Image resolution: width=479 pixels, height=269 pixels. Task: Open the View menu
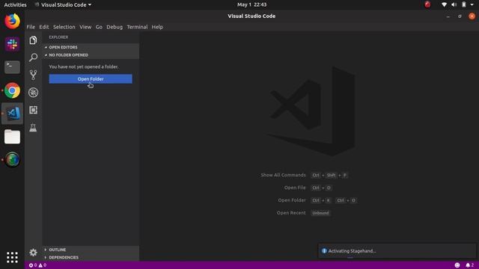point(85,27)
